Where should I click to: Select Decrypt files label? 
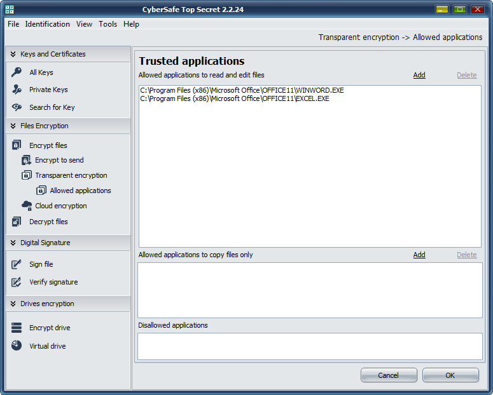(48, 222)
